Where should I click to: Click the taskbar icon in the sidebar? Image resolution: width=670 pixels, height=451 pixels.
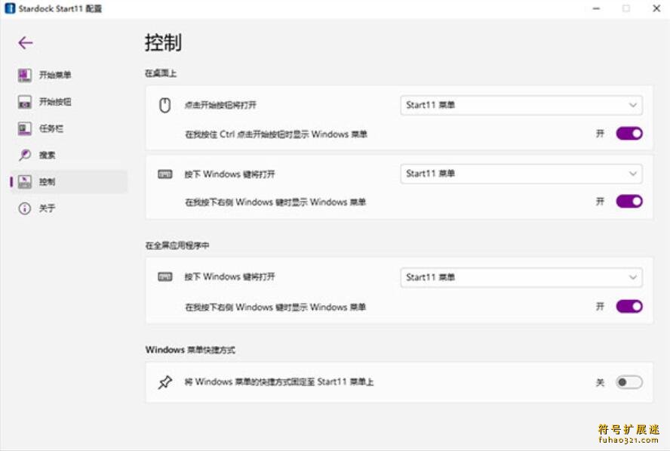(x=24, y=128)
